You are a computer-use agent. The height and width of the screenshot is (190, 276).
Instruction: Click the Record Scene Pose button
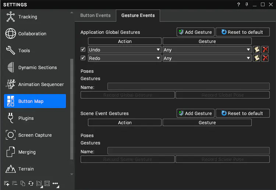click(223, 159)
